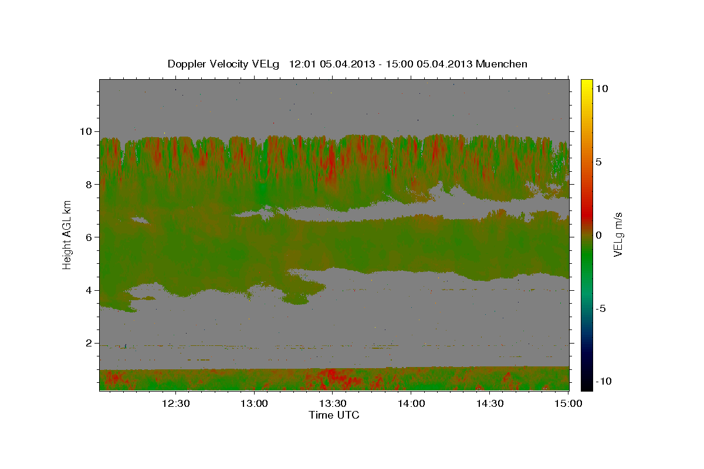This screenshot has width=704, height=469.
Task: Click the height axis tick label 10
Action: pyautogui.click(x=86, y=131)
